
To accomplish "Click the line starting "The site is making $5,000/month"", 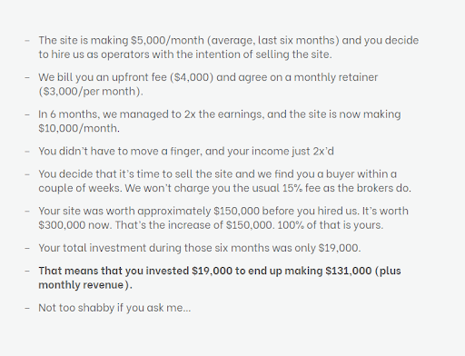I will (x=229, y=40).
